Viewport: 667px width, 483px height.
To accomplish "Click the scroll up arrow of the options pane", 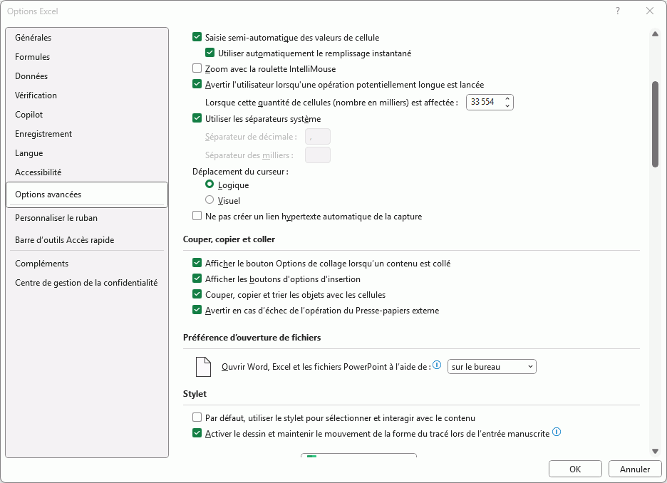I will point(655,33).
